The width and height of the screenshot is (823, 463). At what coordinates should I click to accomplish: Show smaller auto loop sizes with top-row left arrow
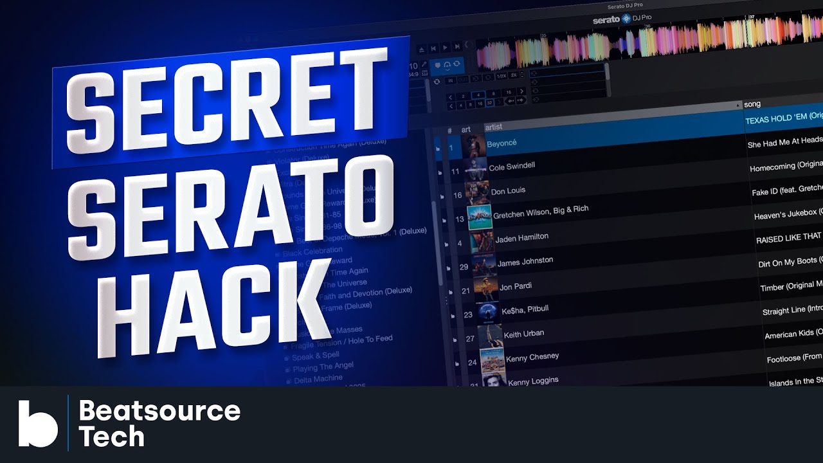click(x=451, y=98)
